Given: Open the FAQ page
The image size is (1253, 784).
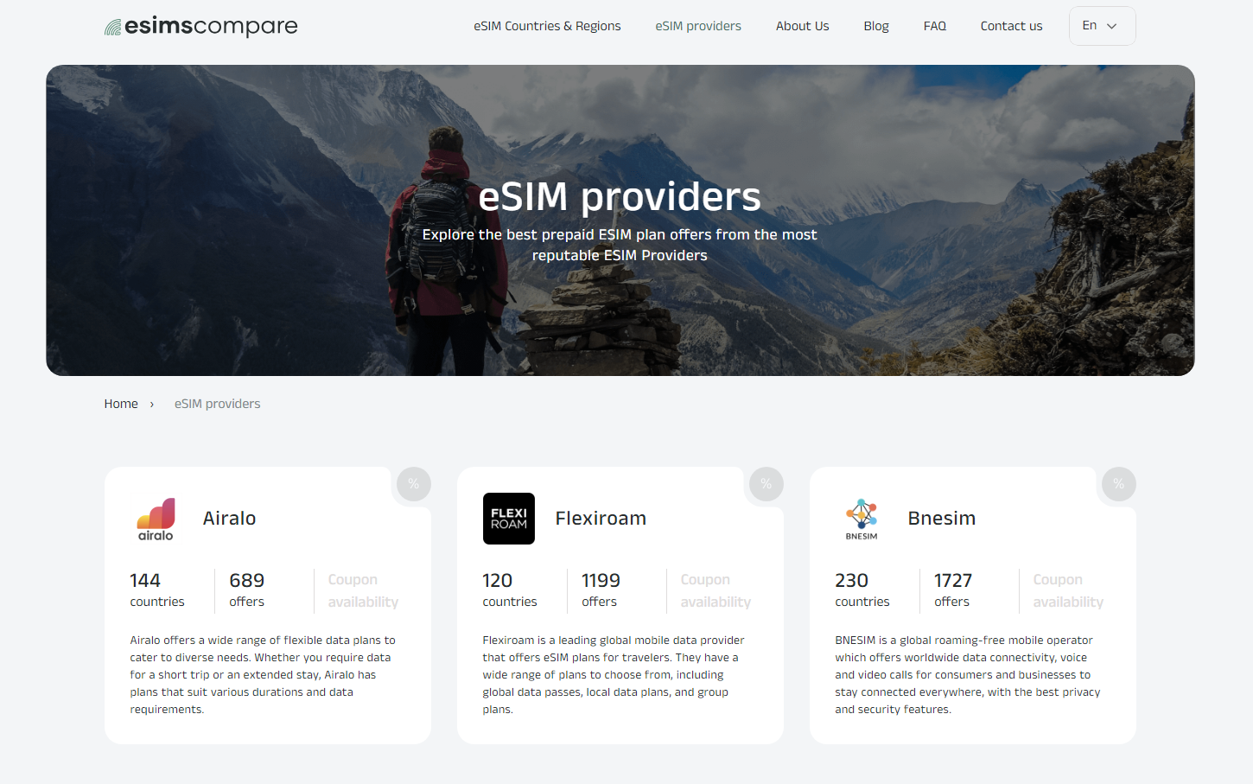Looking at the screenshot, I should (935, 26).
